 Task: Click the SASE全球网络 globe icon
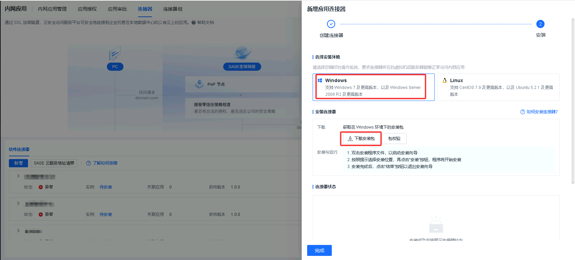[242, 53]
